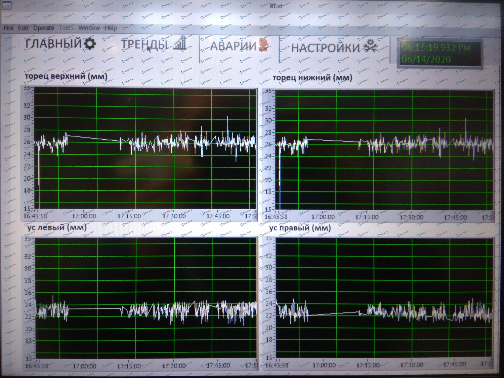Viewport: 504px width, 378px height.
Task: Open the АВАРИИ alarms page
Action: (x=233, y=46)
